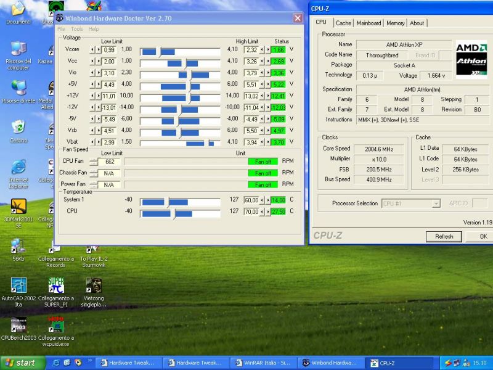Switch to Winbond Hardware Doctor taskbar button
Image resolution: width=493 pixels, height=370 pixels.
tap(332, 363)
